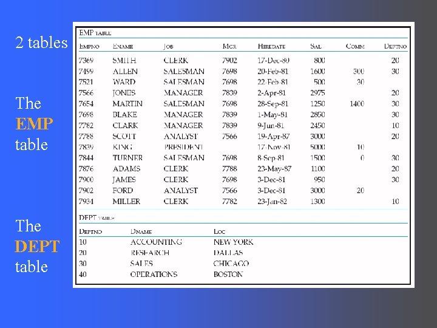437x328 pixels.
Task: Select department 'ACCOUNTING'
Action: [x=156, y=242]
